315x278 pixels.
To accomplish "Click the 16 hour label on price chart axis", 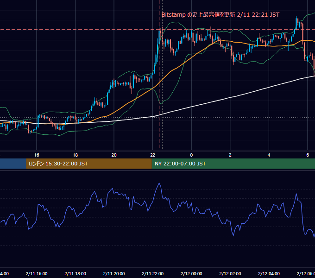I will (x=37, y=155).
